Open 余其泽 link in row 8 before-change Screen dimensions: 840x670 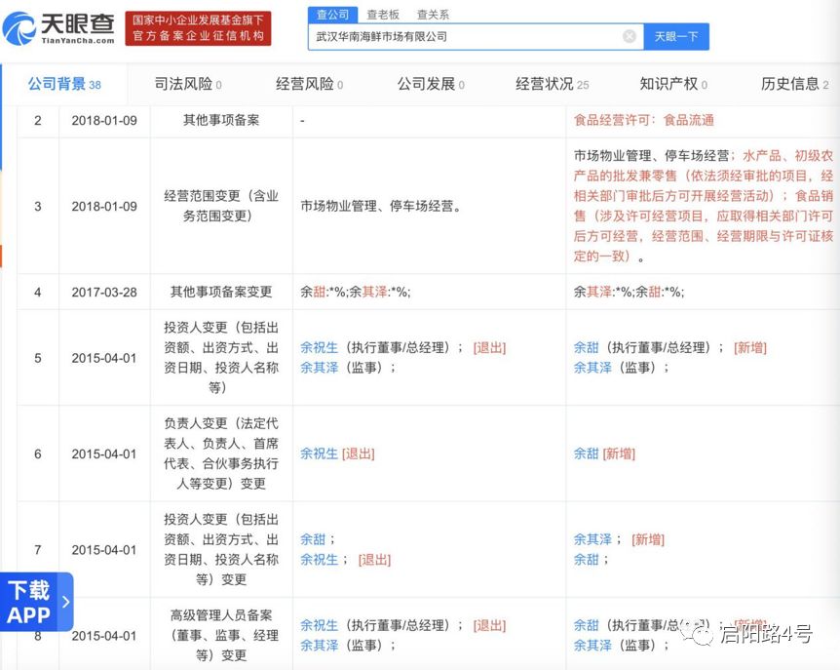point(320,646)
